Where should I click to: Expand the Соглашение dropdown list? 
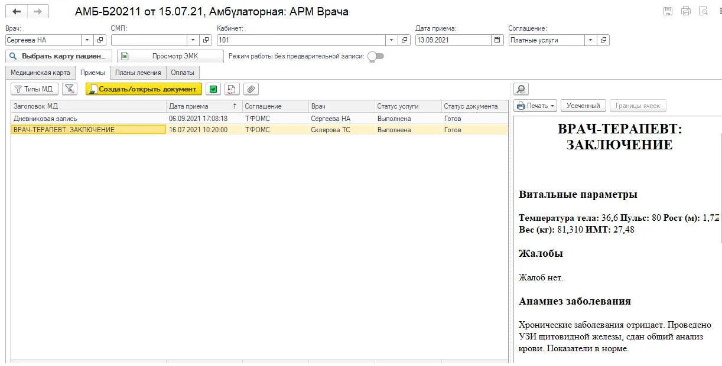(x=591, y=40)
